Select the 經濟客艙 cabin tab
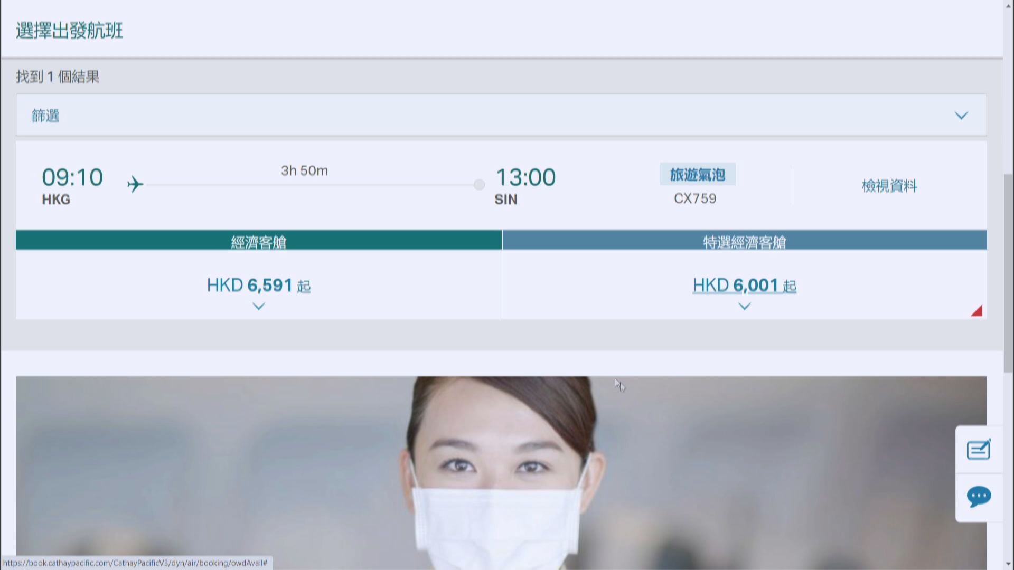The height and width of the screenshot is (570, 1014). pyautogui.click(x=259, y=241)
